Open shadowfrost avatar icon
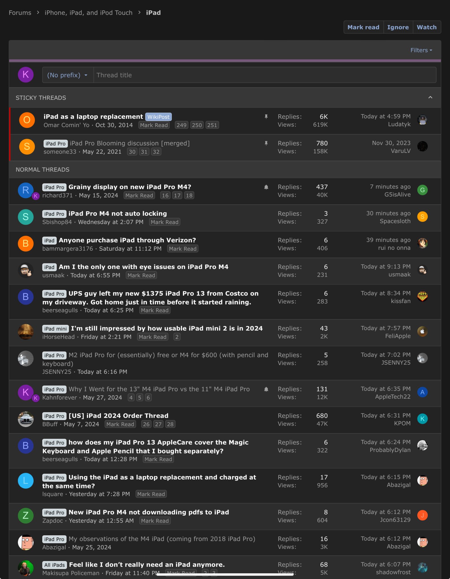 pos(422,568)
